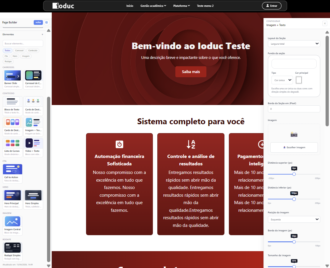Image resolution: width=330 pixels, height=268 pixels.
Task: Select the Video + Texto element icon
Action: pyautogui.click(x=33, y=143)
